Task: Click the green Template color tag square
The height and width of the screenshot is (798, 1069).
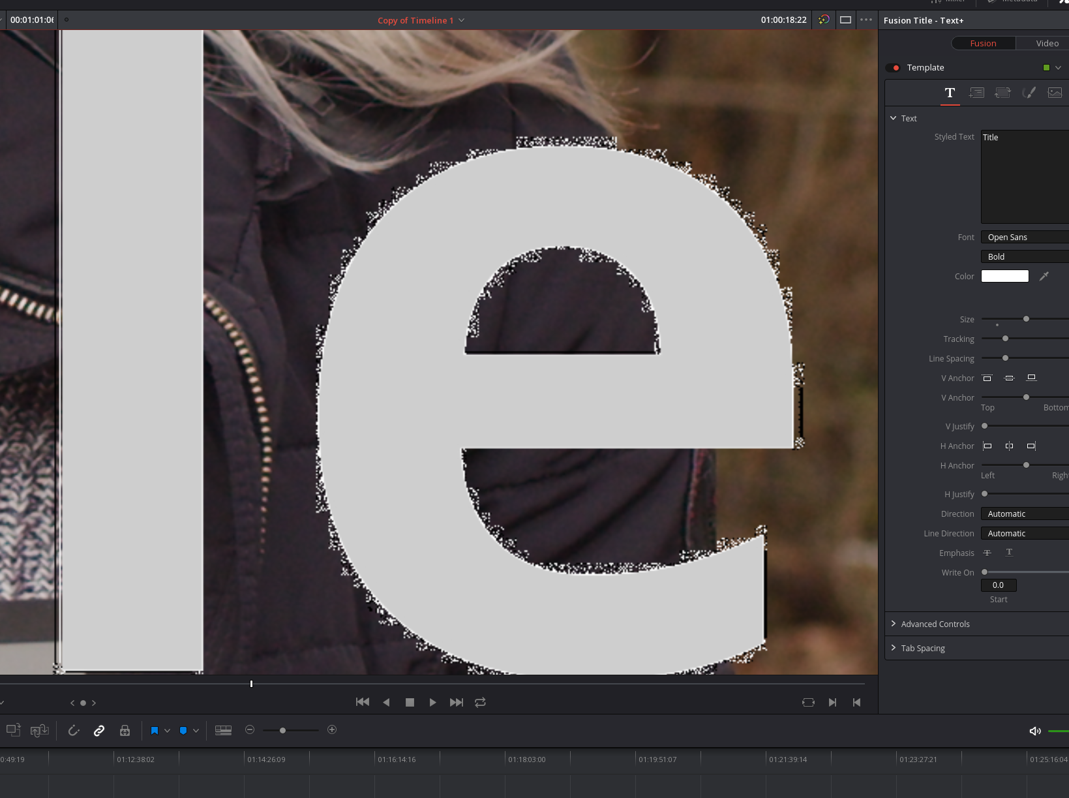Action: [x=1046, y=68]
